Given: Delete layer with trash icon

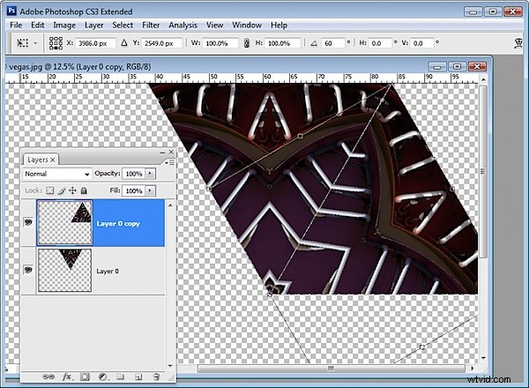Looking at the screenshot, I should tap(156, 377).
